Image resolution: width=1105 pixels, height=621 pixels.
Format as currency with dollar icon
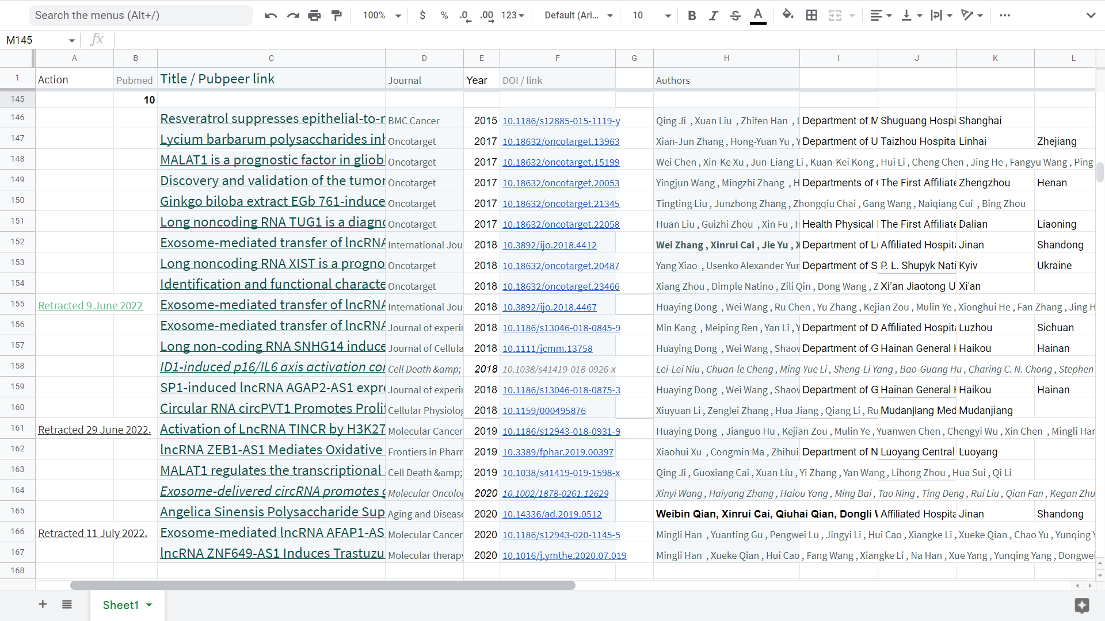[422, 16]
